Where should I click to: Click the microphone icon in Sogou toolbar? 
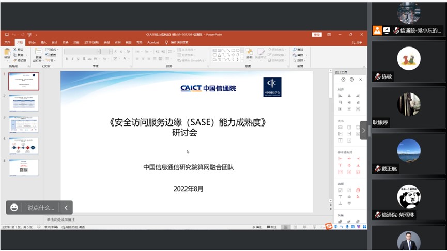[x=347, y=227]
